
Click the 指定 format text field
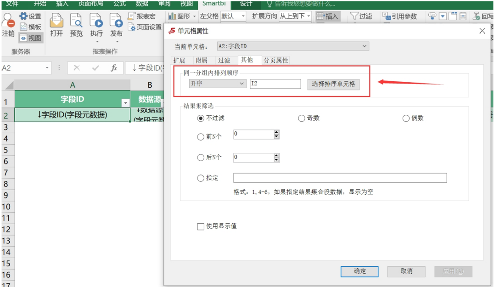pos(340,178)
